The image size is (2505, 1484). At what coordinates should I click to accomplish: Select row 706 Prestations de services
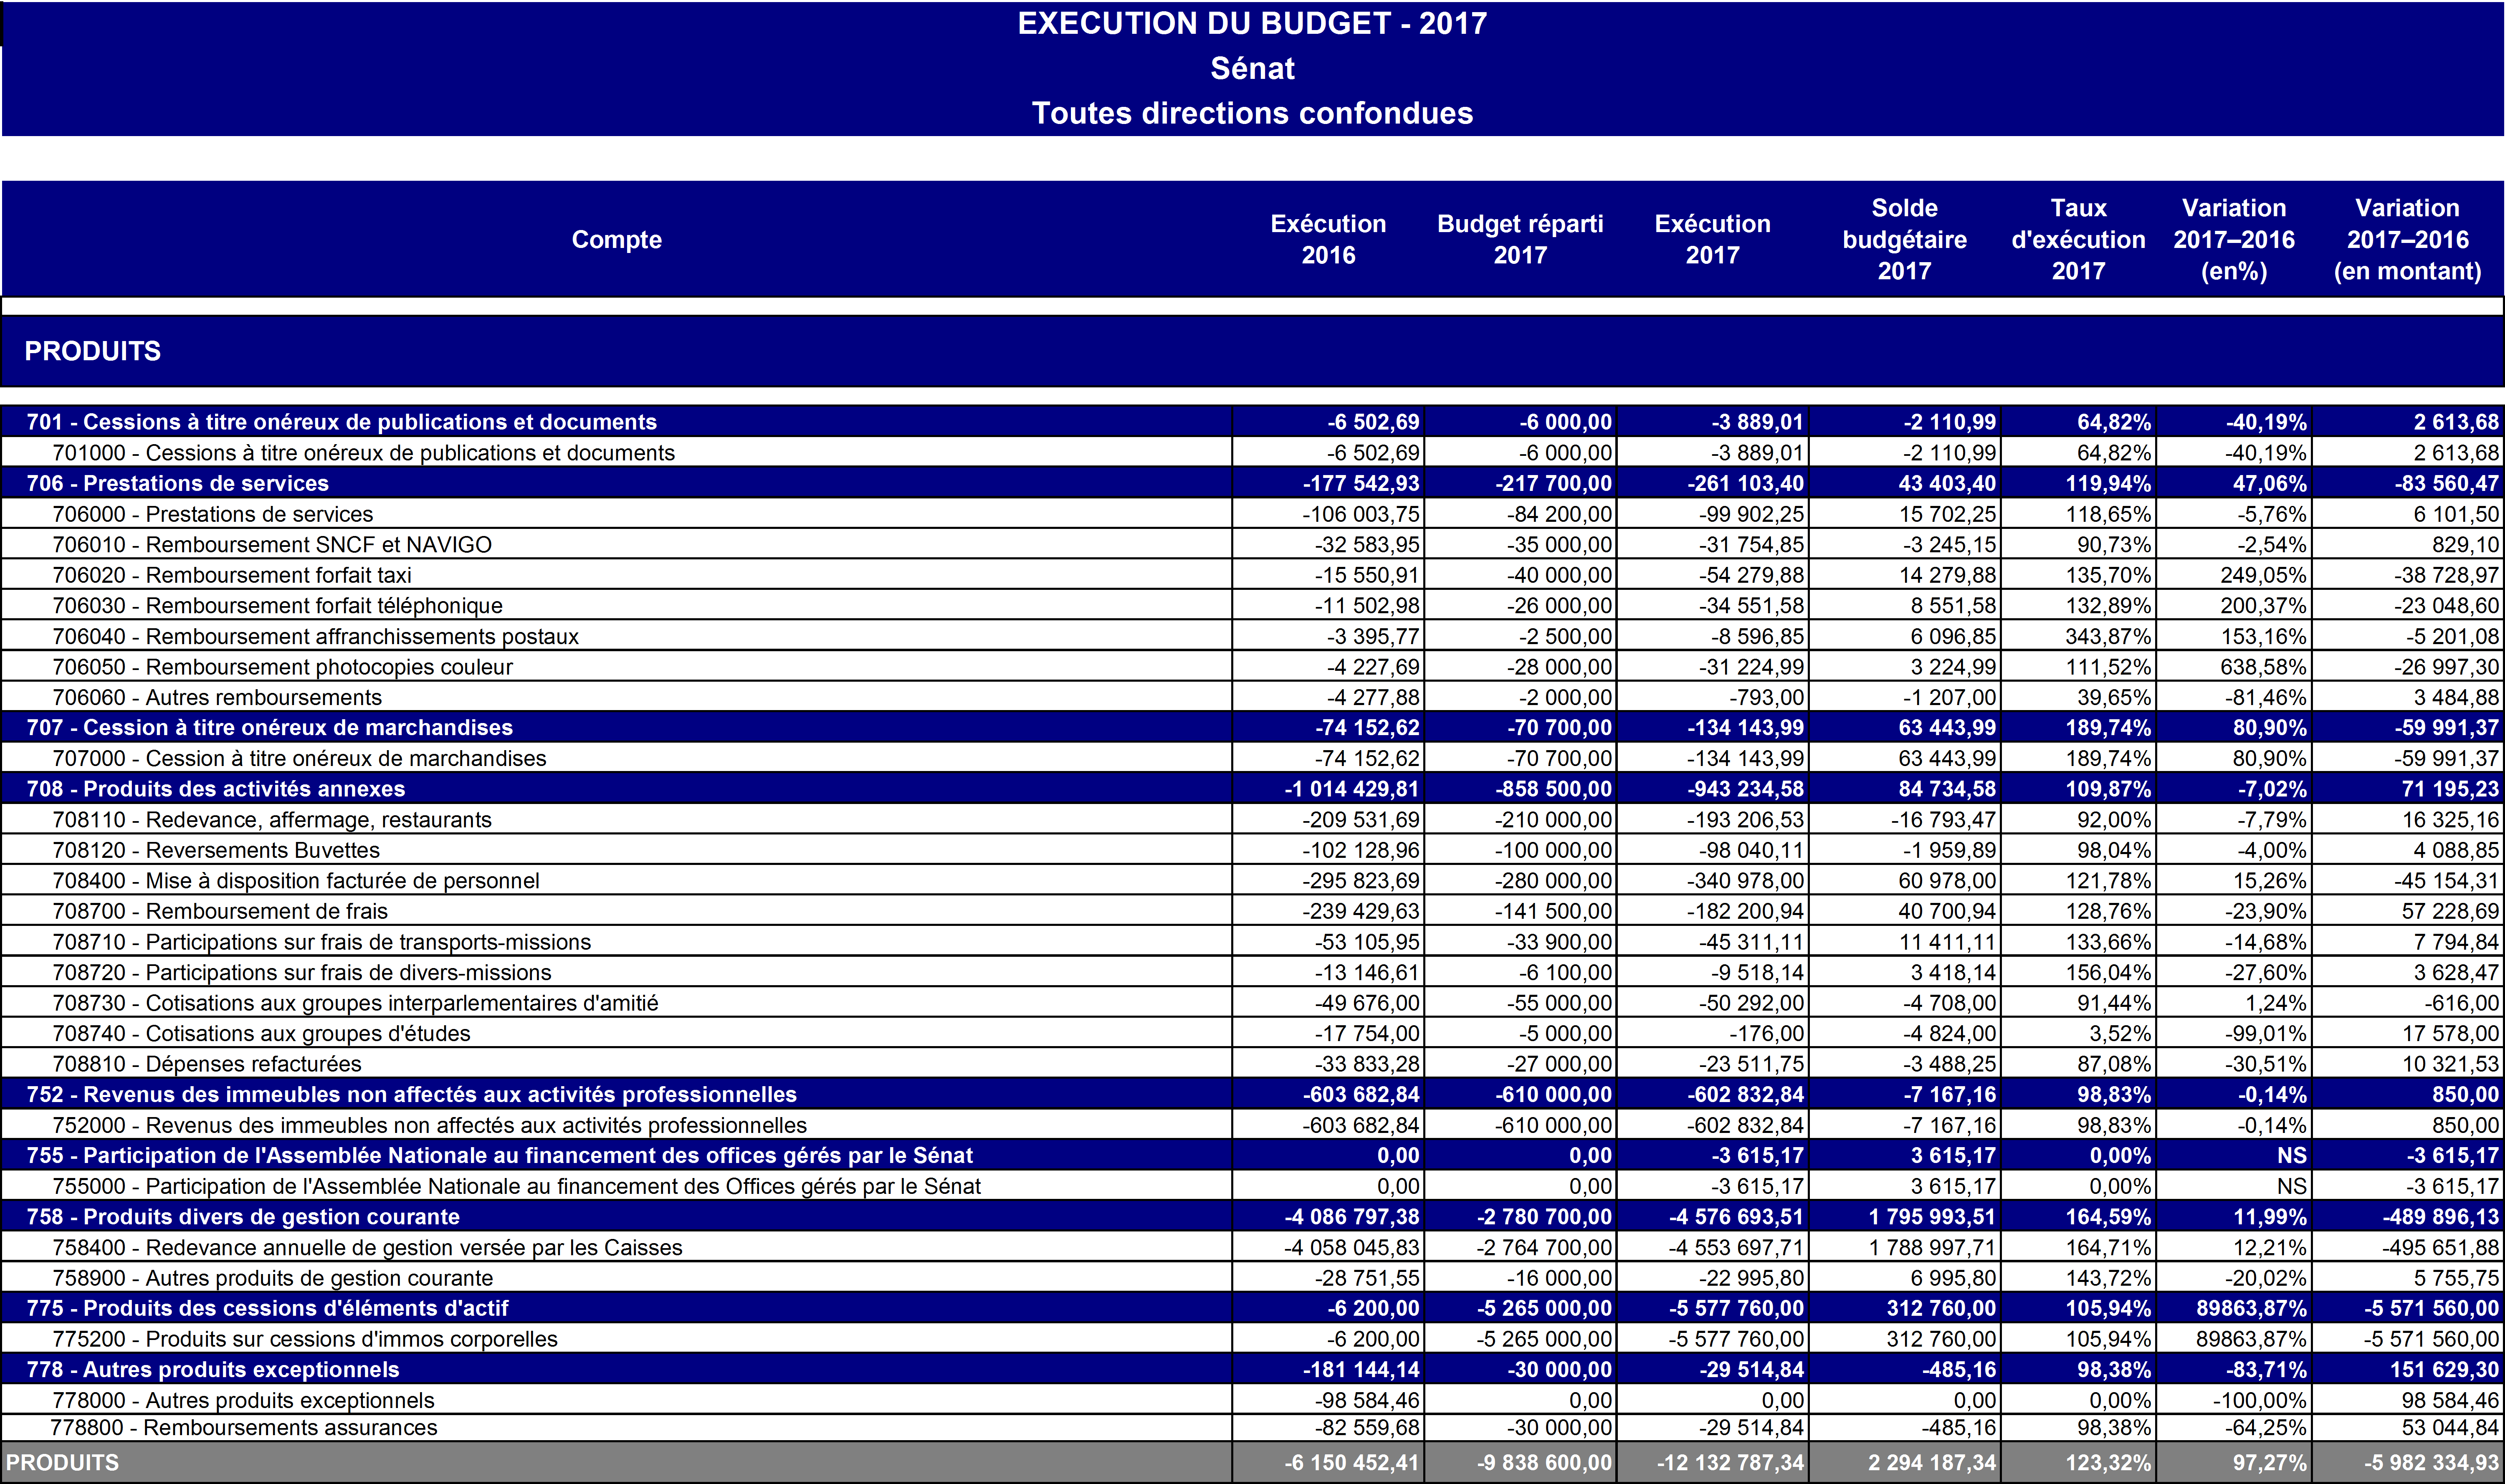177,483
